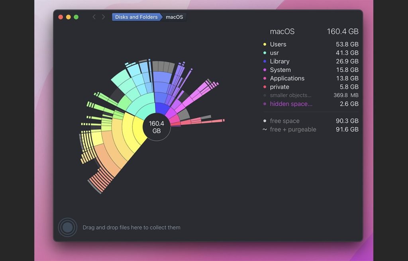This screenshot has width=408, height=261.
Task: Open the usr folder in list
Action: click(275, 53)
